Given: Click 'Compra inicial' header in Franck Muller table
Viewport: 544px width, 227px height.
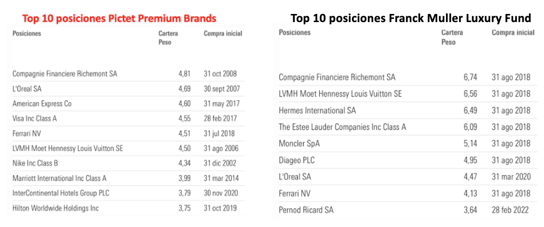Looking at the screenshot, I should pyautogui.click(x=513, y=32).
